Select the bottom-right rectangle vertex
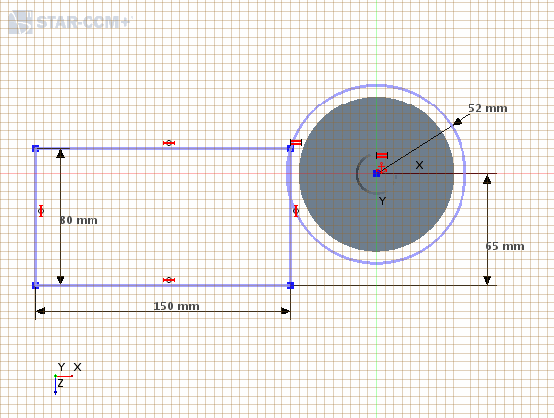Image resolution: width=554 pixels, height=418 pixels. pyautogui.click(x=290, y=285)
